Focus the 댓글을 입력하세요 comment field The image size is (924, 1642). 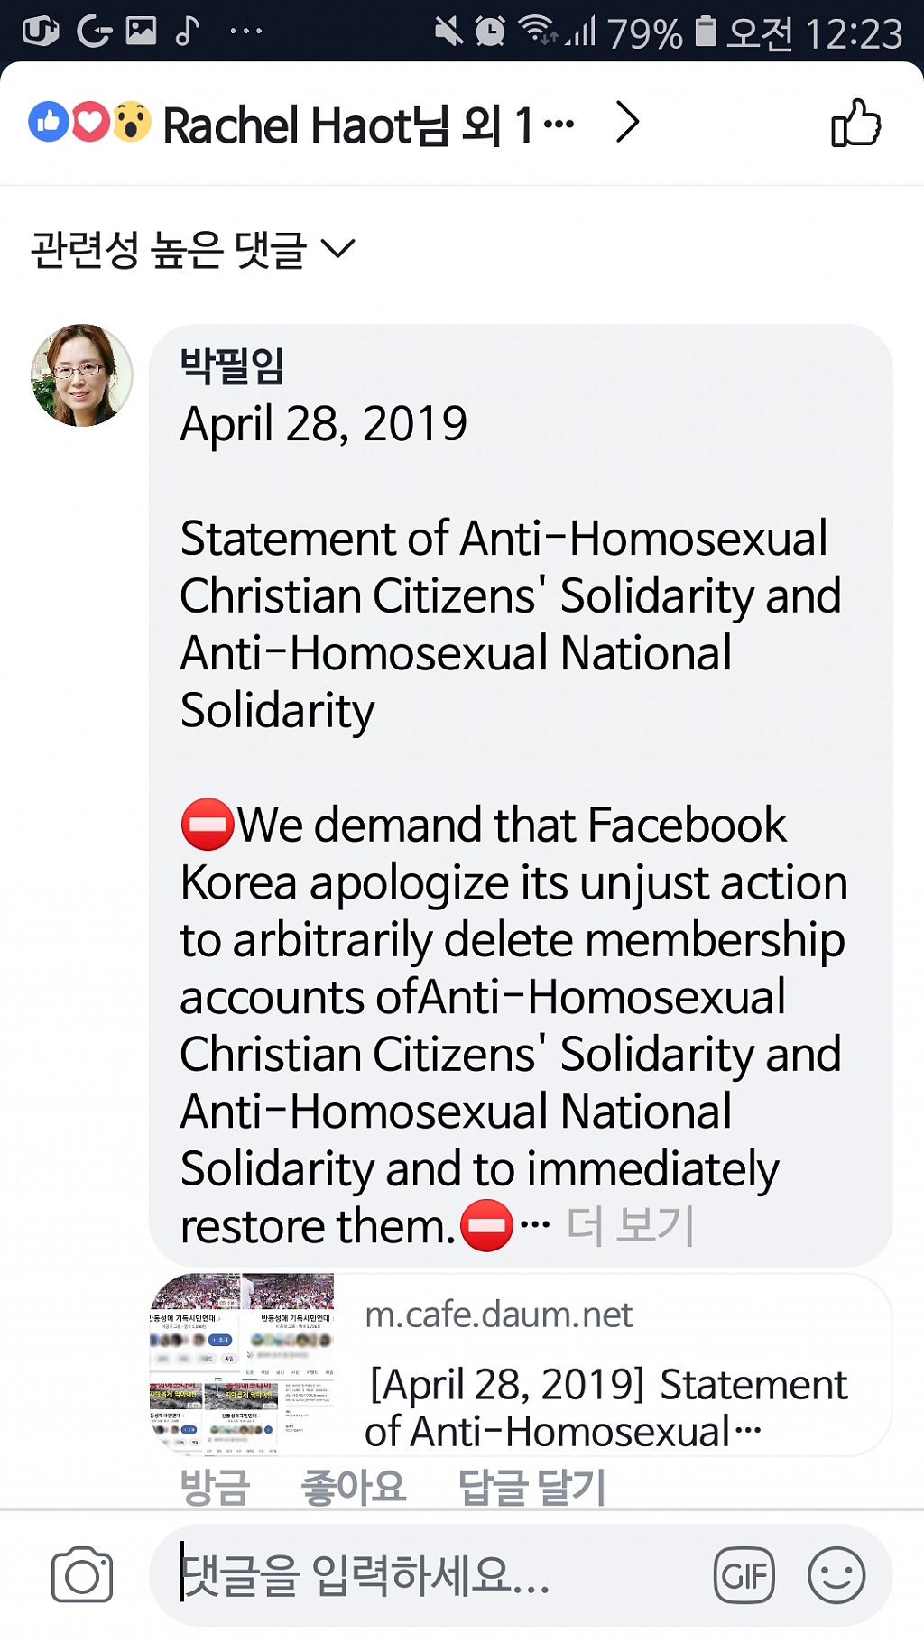(x=433, y=1575)
